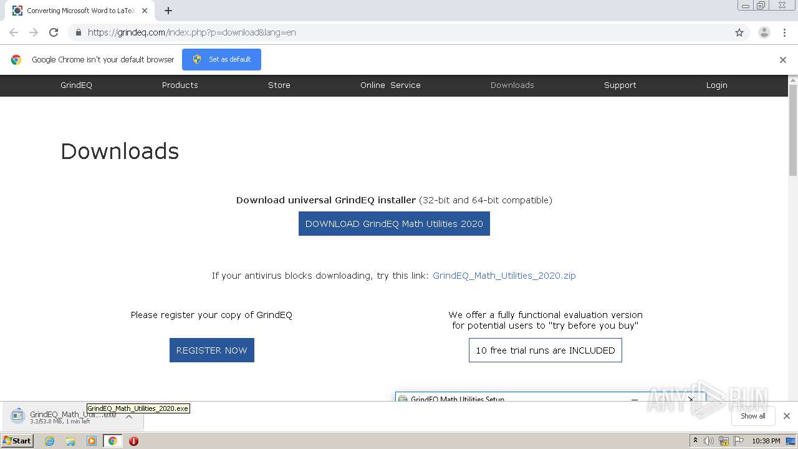Open GrindEQ_Math_Utilities_2020.zip link
The width and height of the screenshot is (798, 449).
[x=504, y=276]
